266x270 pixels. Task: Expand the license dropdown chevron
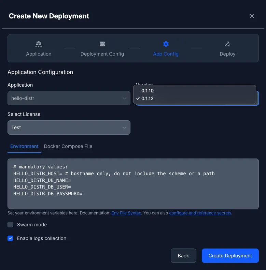[124, 127]
